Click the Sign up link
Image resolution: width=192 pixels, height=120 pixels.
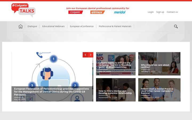click(x=160, y=12)
